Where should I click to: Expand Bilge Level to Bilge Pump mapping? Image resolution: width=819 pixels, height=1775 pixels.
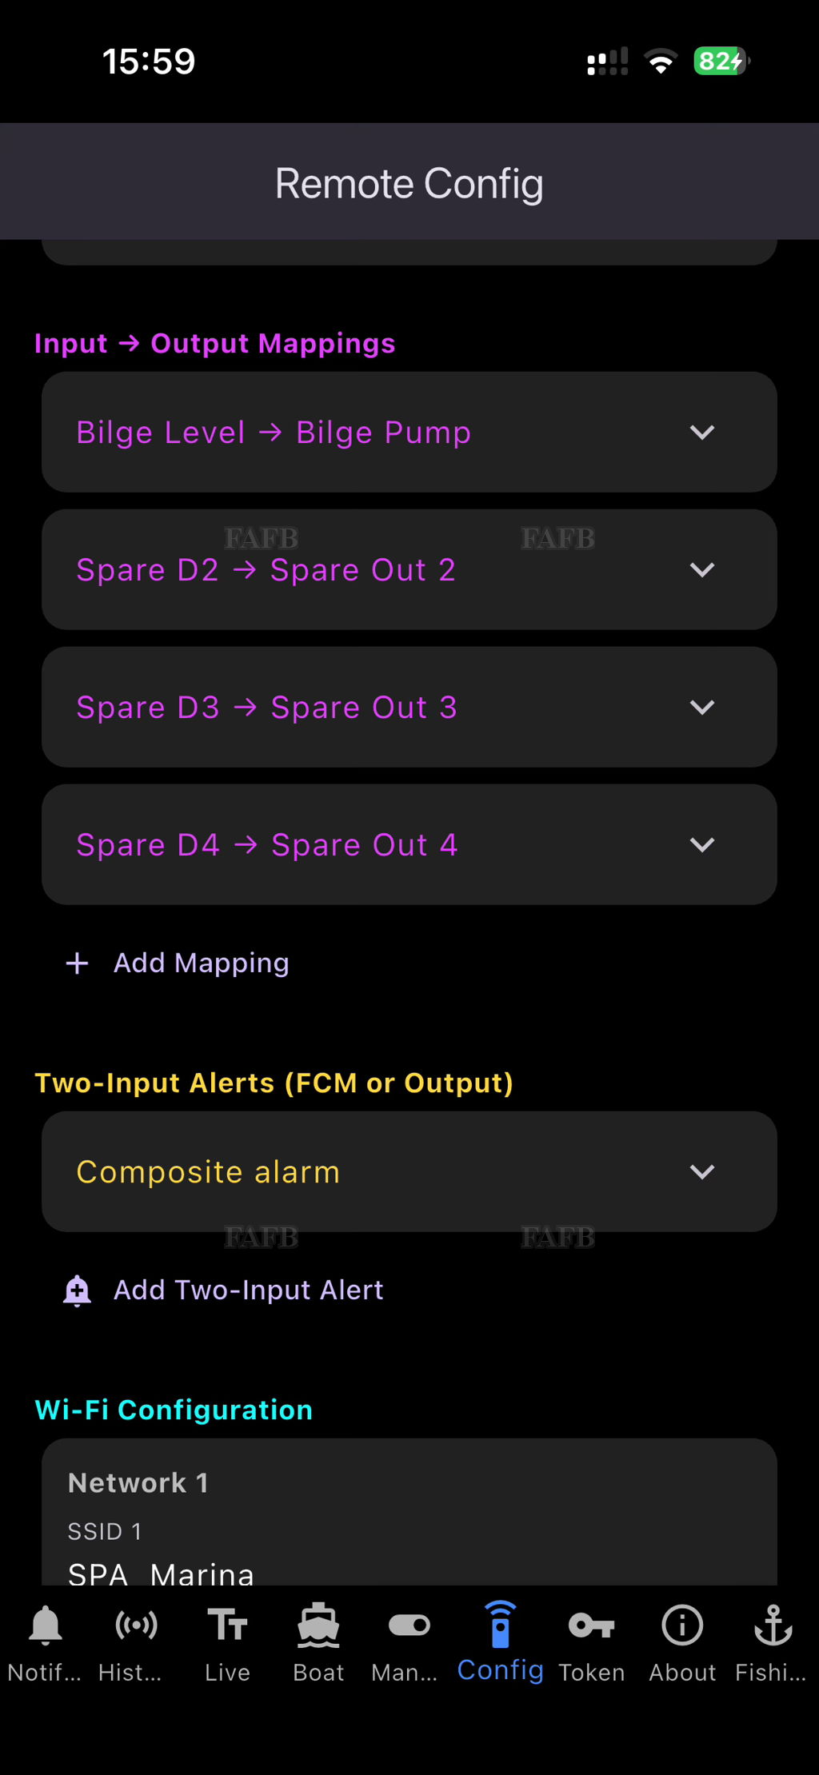701,433
